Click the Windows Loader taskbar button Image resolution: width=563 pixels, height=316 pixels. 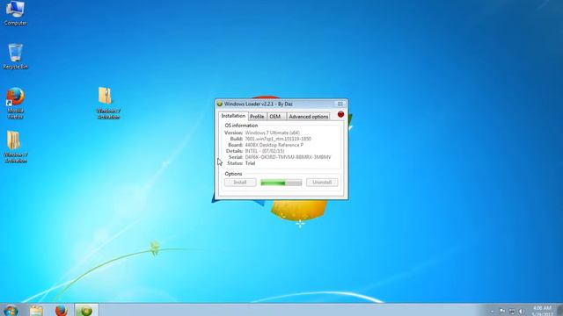point(86,310)
